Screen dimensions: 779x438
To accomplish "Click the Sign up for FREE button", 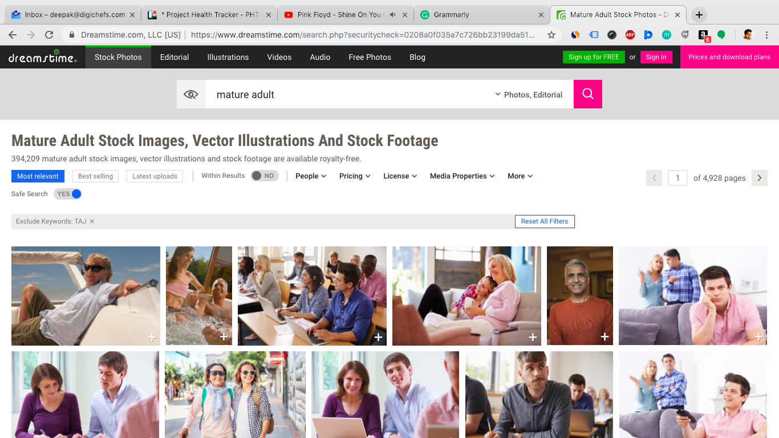I will pyautogui.click(x=593, y=57).
